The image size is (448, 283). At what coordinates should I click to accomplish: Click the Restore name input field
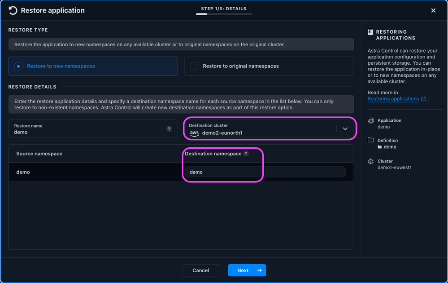93,129
